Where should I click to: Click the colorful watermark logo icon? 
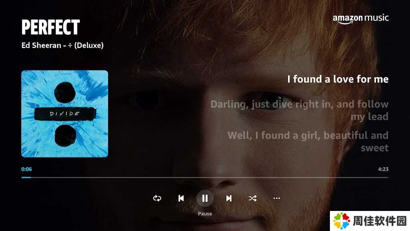(341, 221)
